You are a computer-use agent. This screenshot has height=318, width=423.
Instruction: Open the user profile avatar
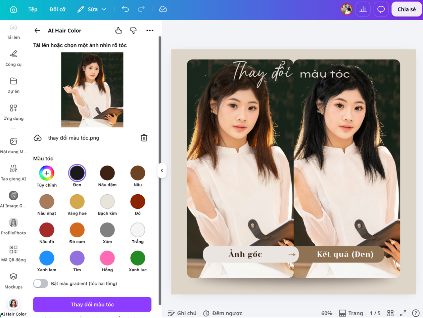[346, 9]
